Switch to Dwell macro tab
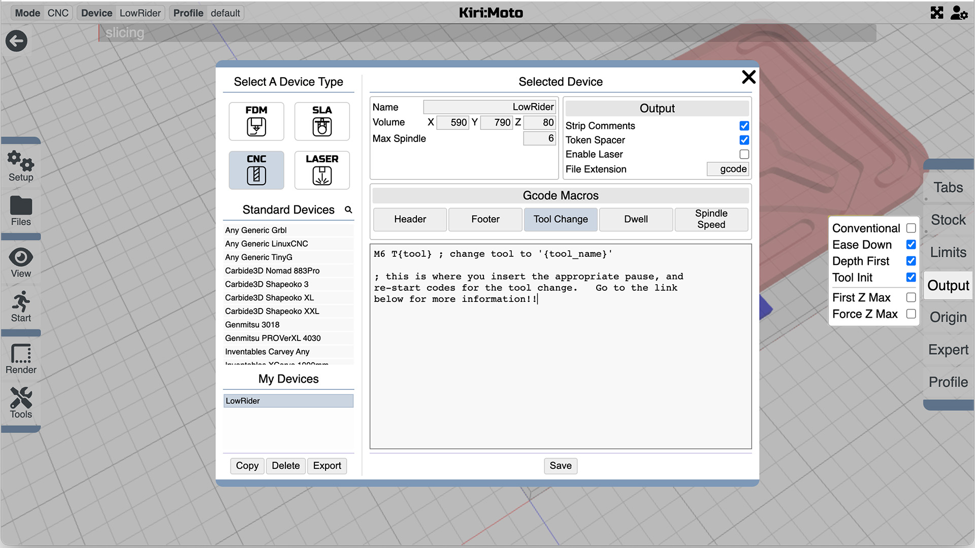The height and width of the screenshot is (548, 975). pyautogui.click(x=636, y=219)
